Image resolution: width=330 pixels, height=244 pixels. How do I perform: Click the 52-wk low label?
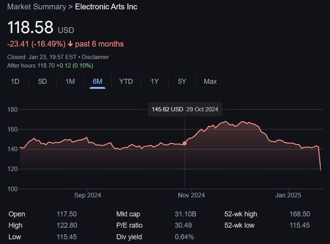point(239,225)
